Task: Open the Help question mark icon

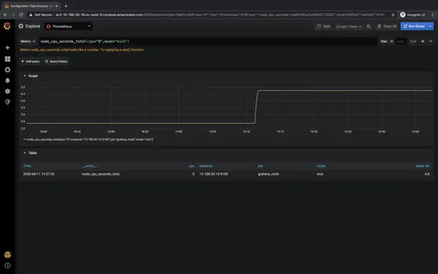Action: click(x=8, y=266)
